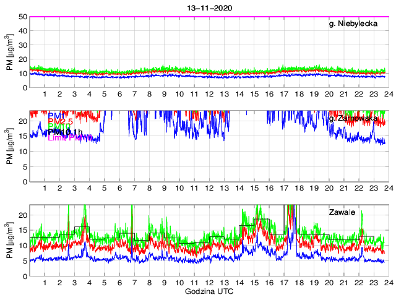Click hour 12 tick under the top plot
The height and width of the screenshot is (297, 396).
pyautogui.click(x=209, y=94)
